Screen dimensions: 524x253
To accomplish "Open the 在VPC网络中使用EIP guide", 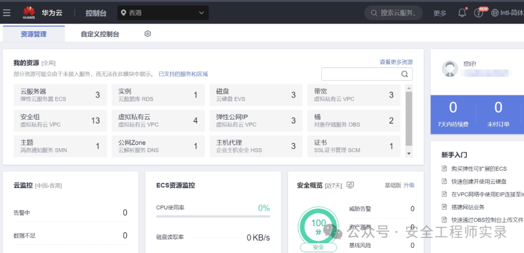I will [x=487, y=194].
